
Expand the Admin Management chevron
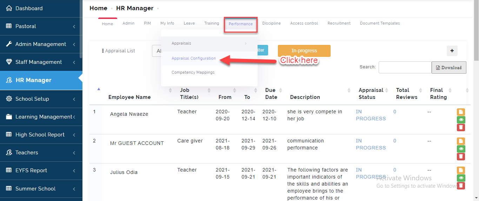(74, 45)
